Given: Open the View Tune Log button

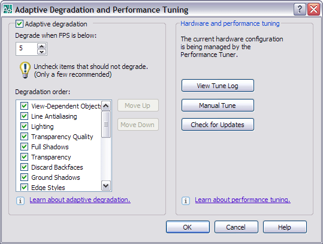Looking at the screenshot, I should click(218, 86).
